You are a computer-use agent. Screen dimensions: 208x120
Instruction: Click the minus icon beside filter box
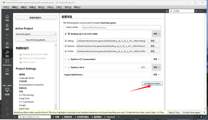tap(200, 11)
